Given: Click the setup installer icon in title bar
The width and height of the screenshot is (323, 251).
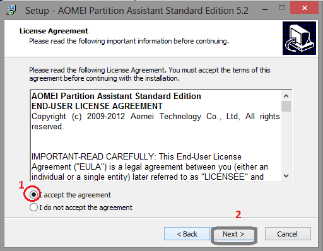Looking at the screenshot, I should 11,10.
